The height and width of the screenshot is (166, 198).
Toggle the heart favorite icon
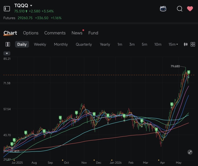coord(190,9)
